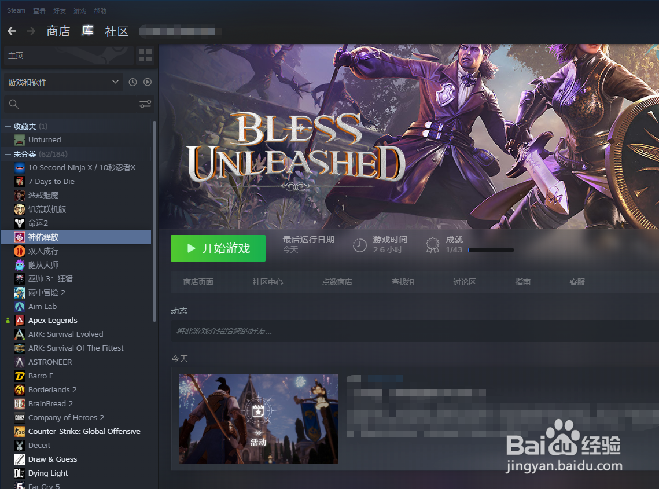Viewport: 659px width, 489px height.
Task: Open 游戏和软件 dropdown
Action: click(64, 82)
